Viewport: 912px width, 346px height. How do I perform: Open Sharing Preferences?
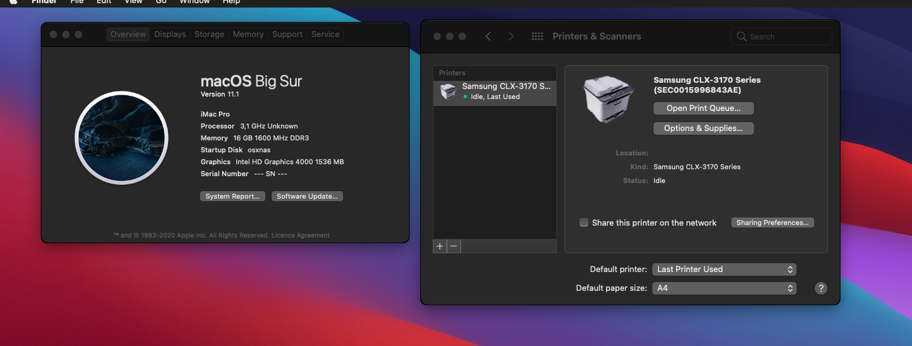[773, 223]
